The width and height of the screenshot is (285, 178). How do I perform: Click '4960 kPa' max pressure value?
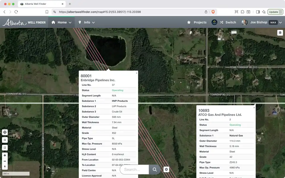235,168
